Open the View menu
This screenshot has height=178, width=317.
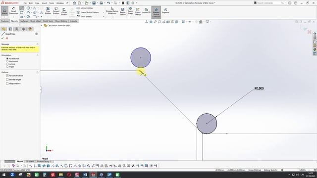[37, 3]
